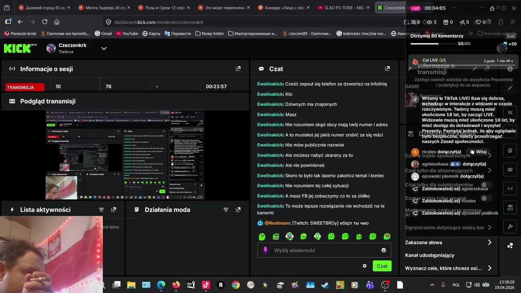Go to browser Home page

coord(57,22)
